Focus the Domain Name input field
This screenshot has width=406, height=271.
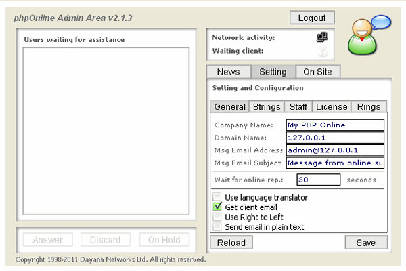(334, 138)
